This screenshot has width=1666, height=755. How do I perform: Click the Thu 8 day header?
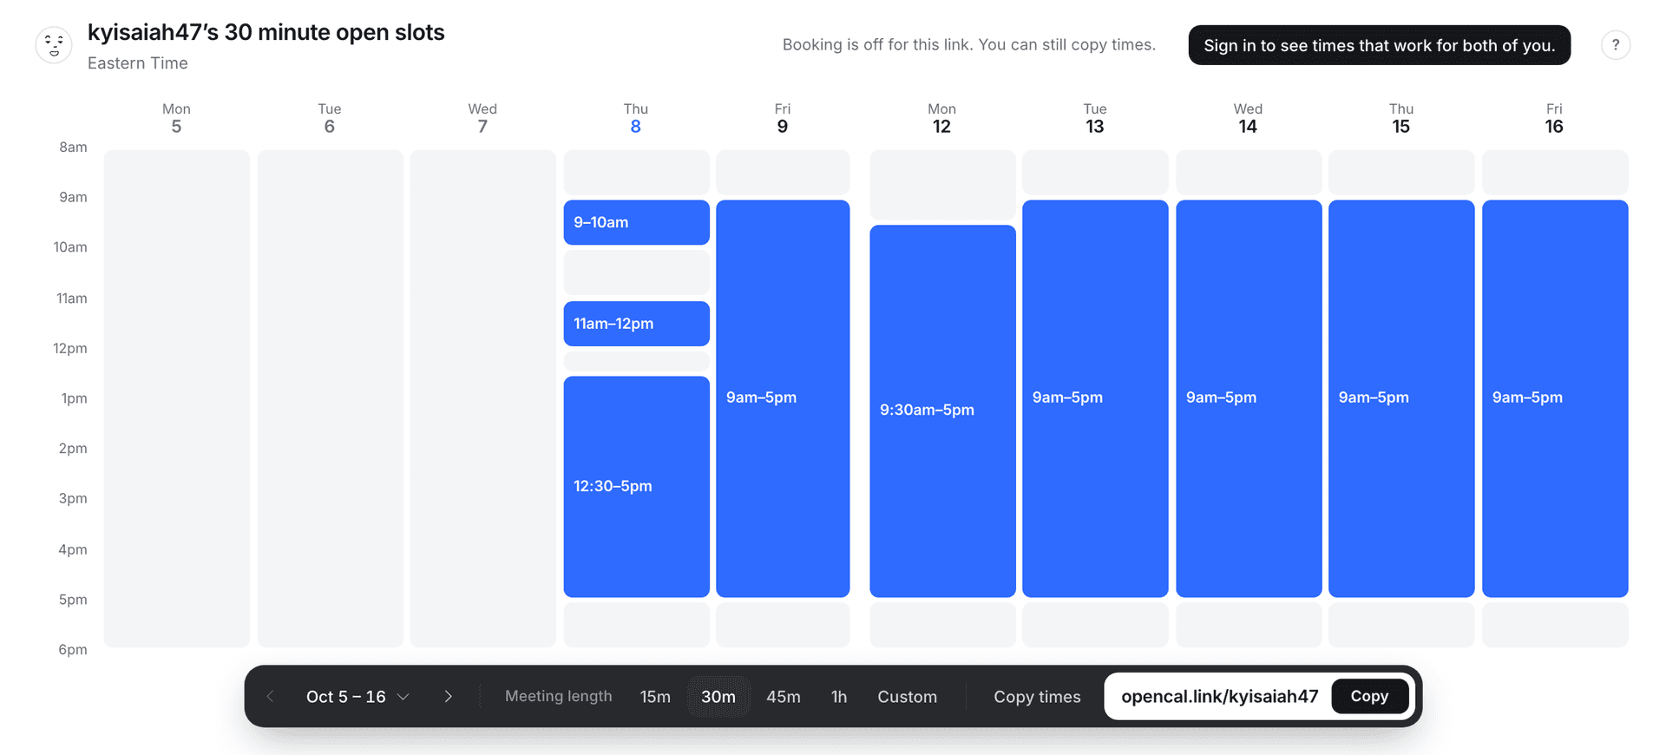click(636, 118)
